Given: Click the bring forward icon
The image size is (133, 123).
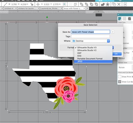Looking at the screenshot, I should (86, 4).
